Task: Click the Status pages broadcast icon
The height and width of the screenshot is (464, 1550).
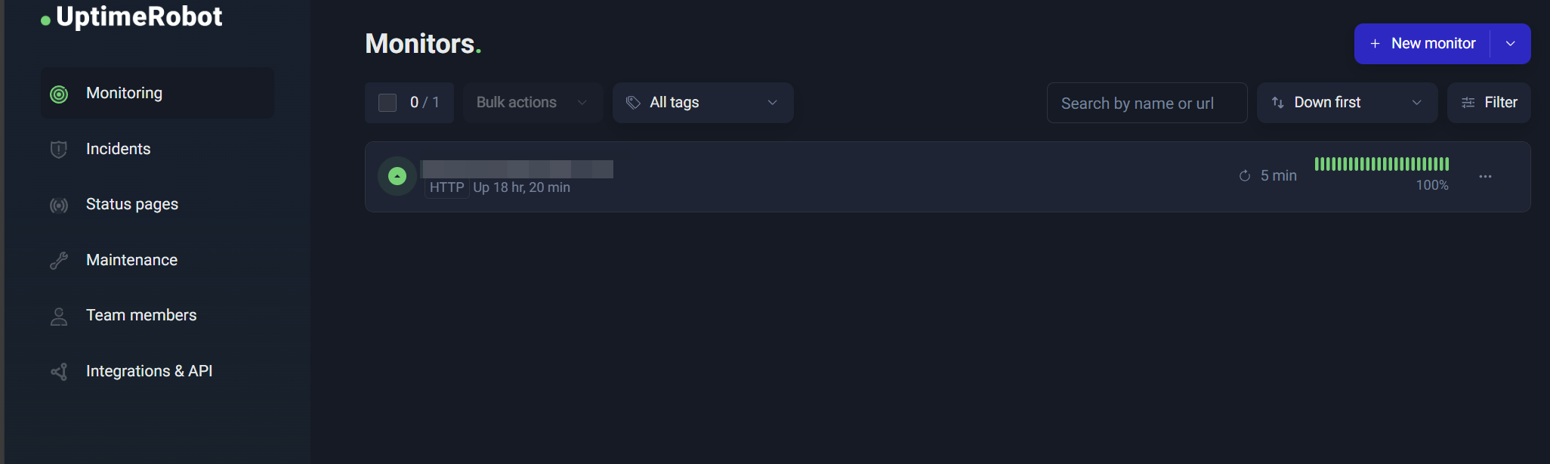Action: tap(59, 205)
